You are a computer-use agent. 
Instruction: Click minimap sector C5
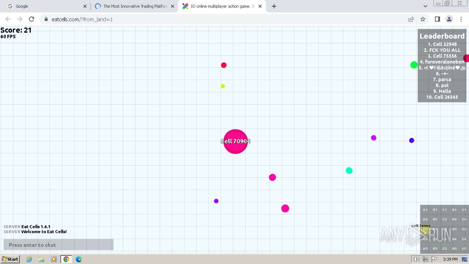coord(444,249)
